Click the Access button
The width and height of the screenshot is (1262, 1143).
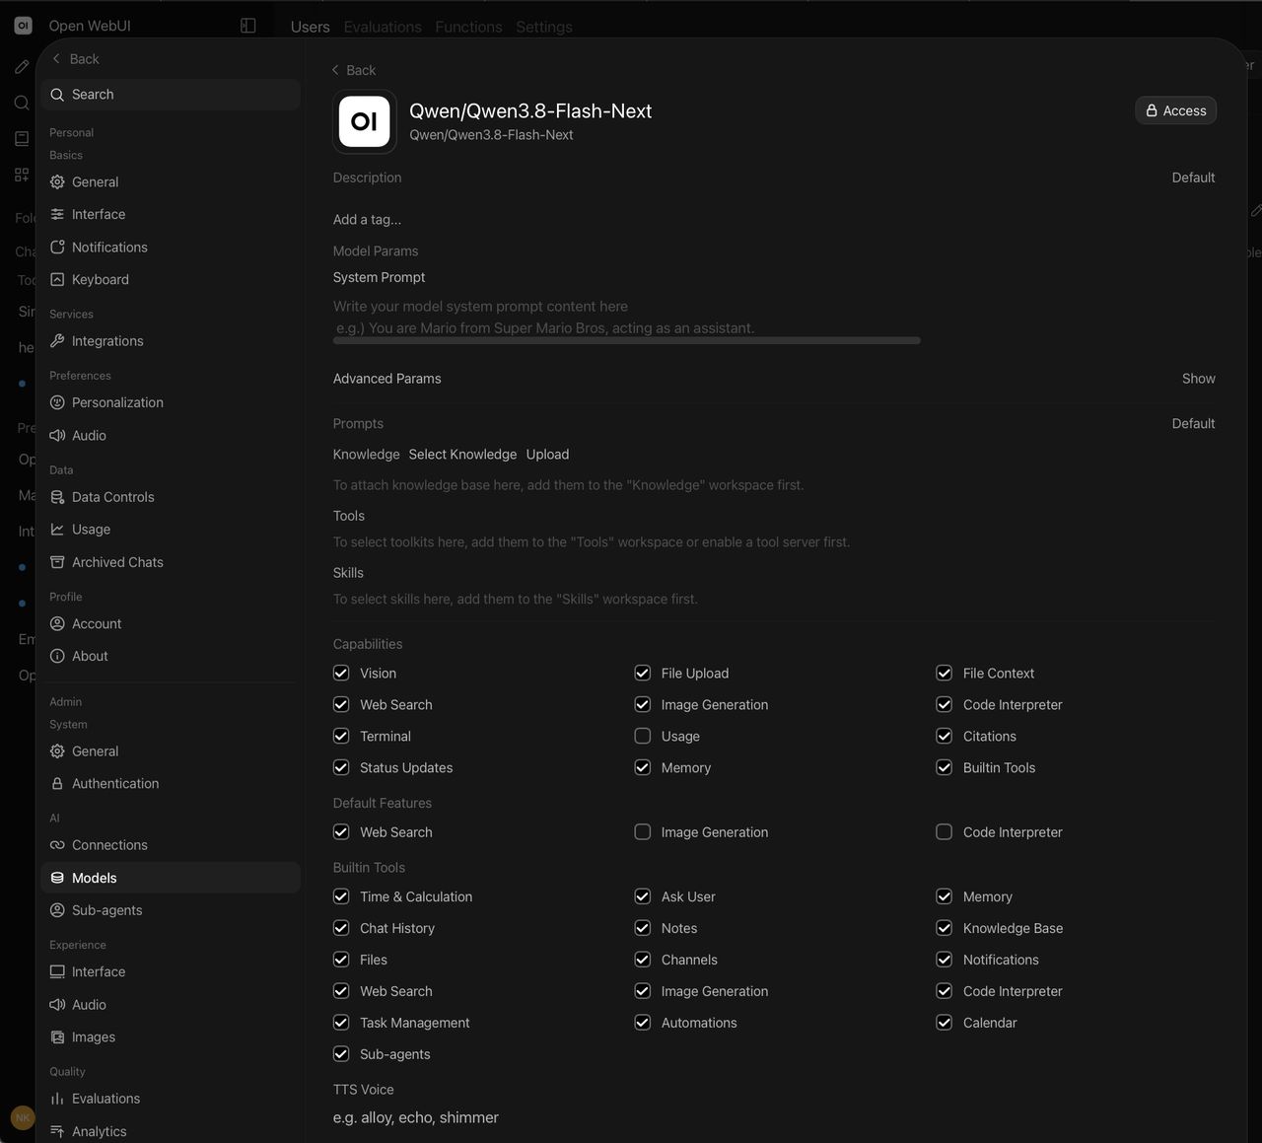(x=1175, y=110)
